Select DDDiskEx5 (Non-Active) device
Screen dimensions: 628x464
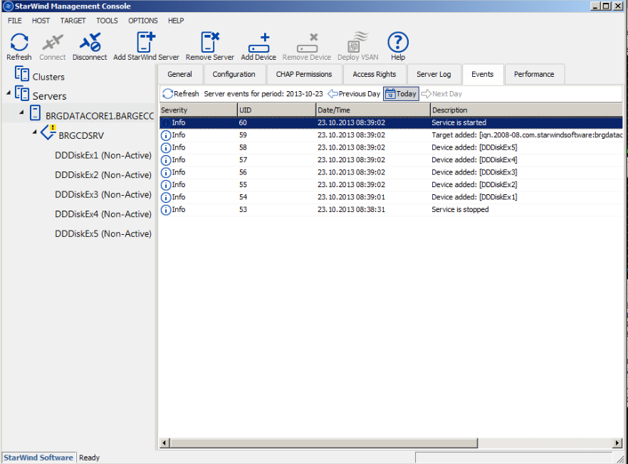103,234
